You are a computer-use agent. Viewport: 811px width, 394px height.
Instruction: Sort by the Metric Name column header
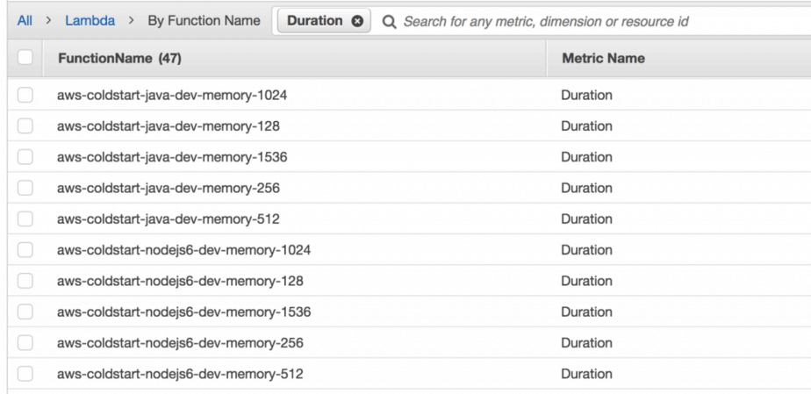pos(603,58)
